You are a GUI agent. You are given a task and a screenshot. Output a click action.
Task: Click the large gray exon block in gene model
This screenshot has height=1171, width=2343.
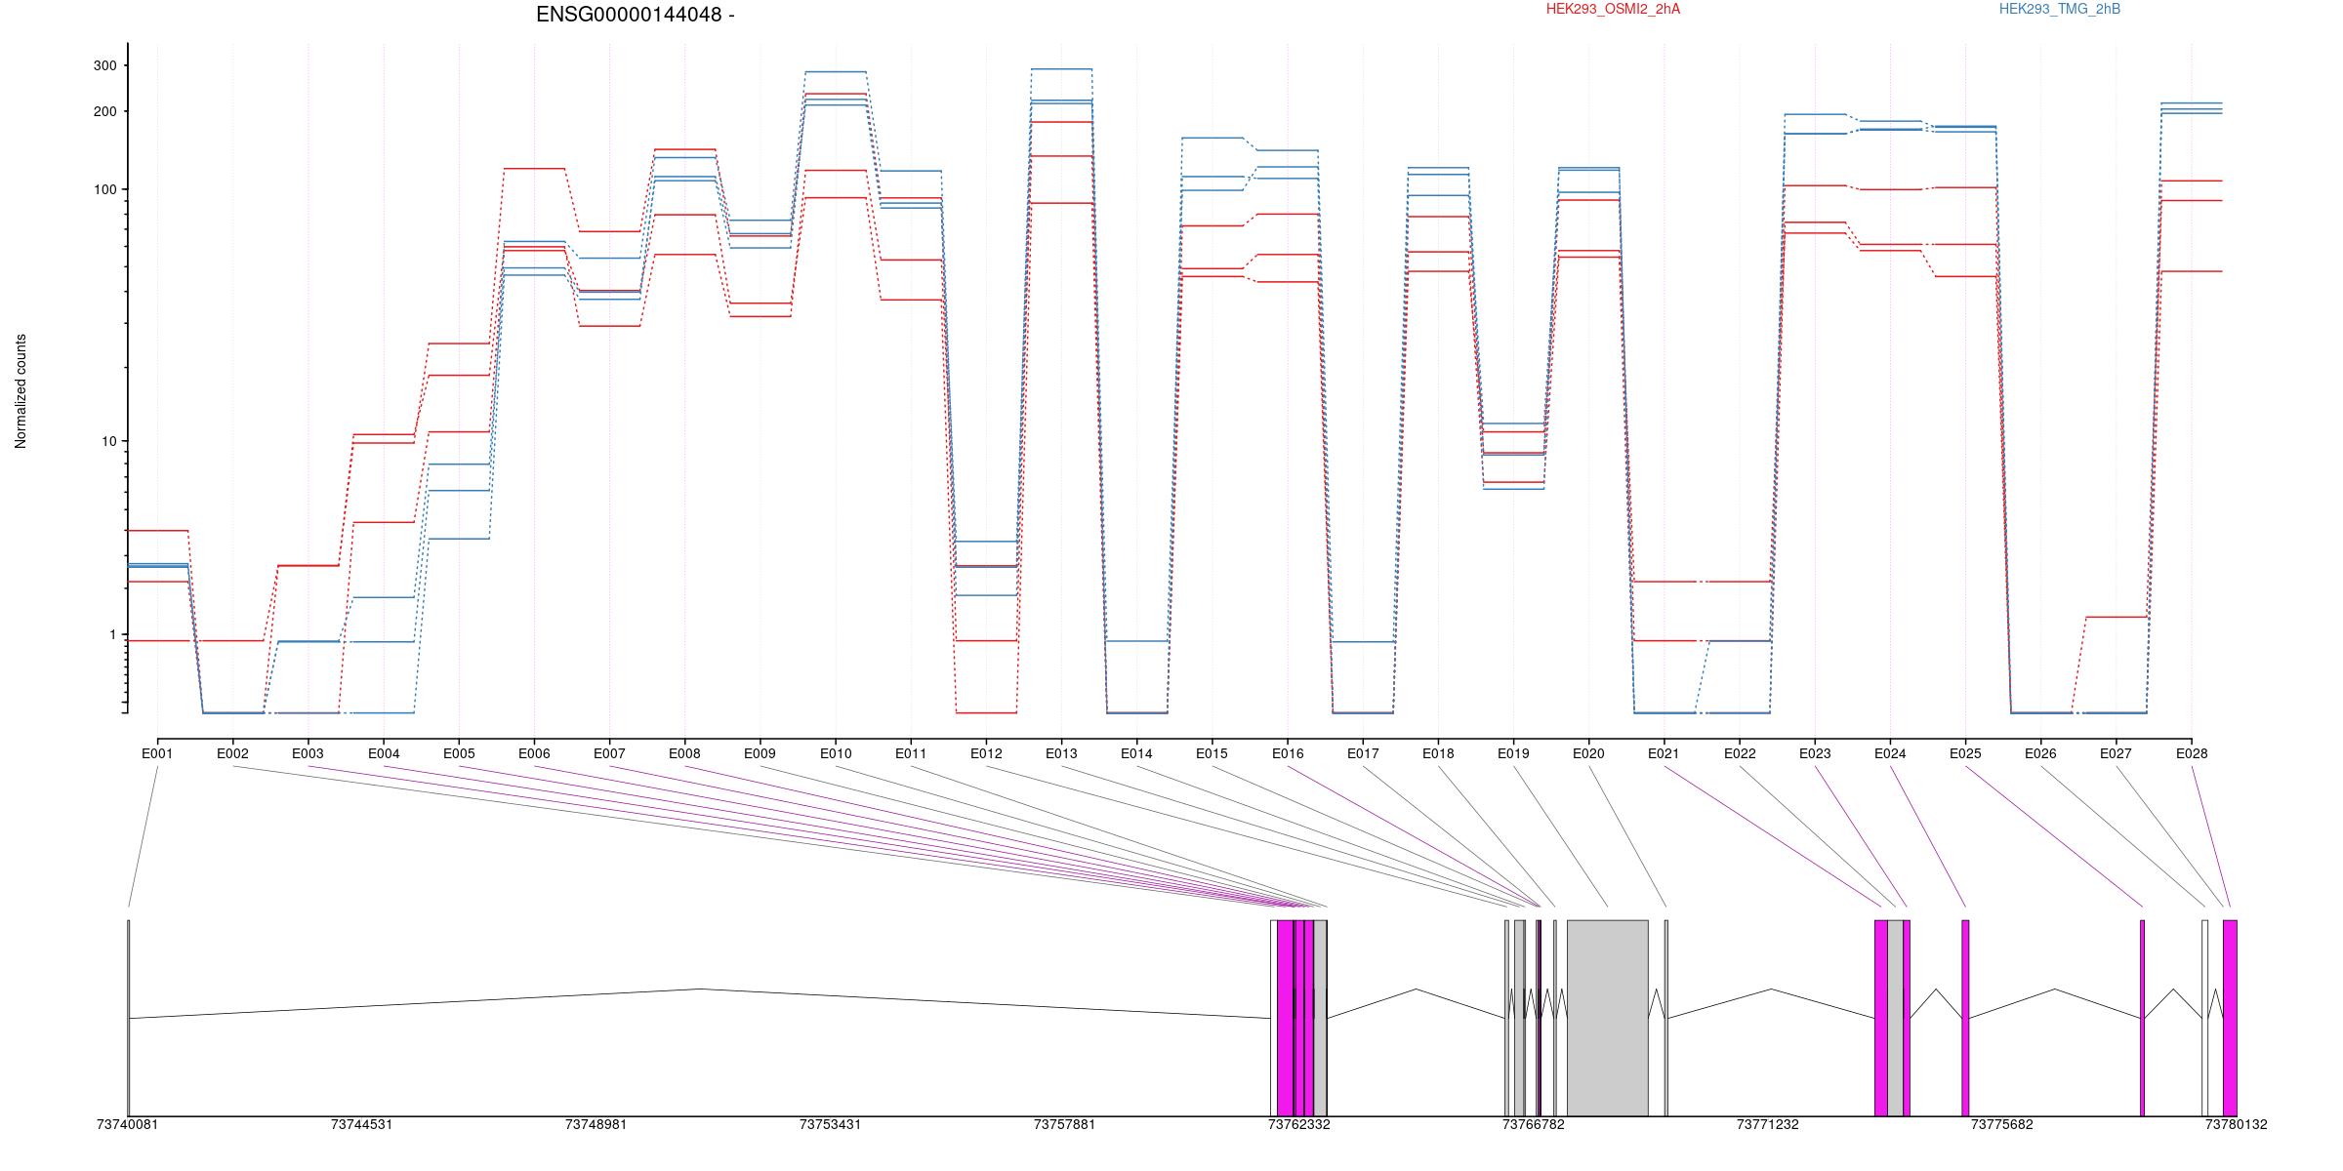coord(1608,1018)
